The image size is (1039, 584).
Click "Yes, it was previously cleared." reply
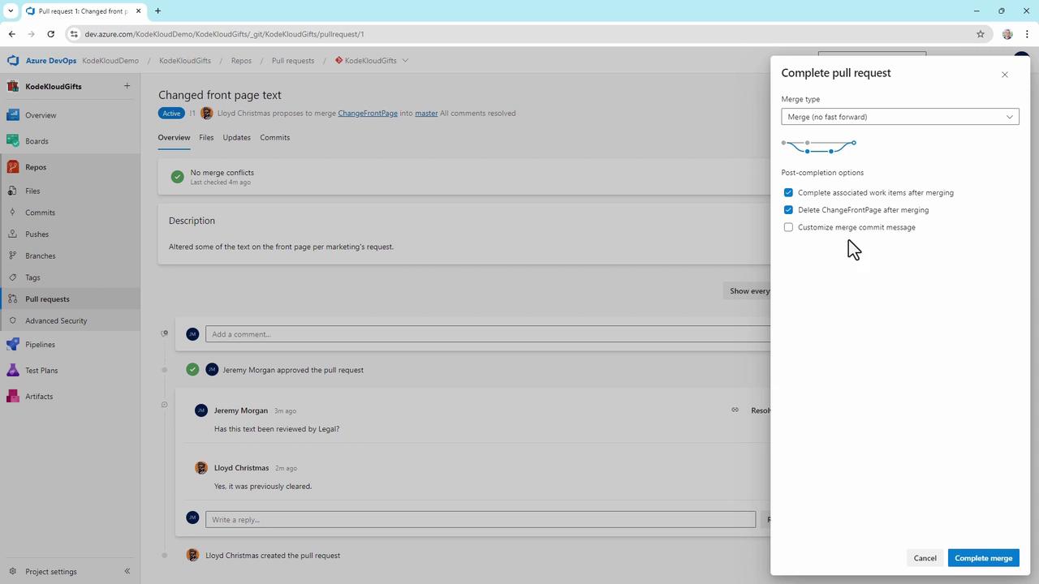coord(263,487)
